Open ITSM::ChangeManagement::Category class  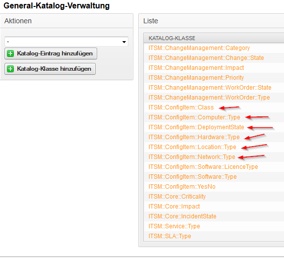(x=199, y=48)
